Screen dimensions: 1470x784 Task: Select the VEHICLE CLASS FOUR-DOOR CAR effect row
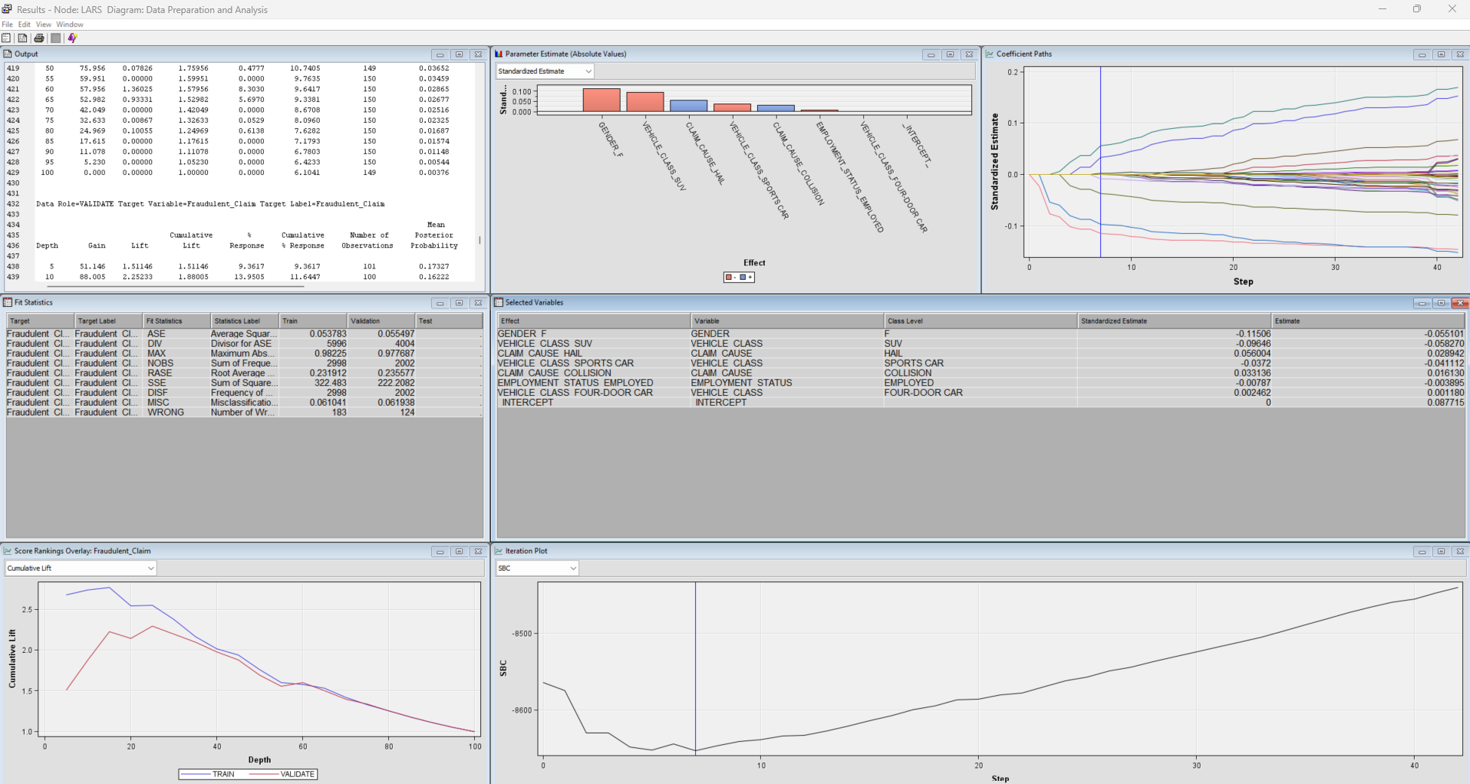(981, 393)
